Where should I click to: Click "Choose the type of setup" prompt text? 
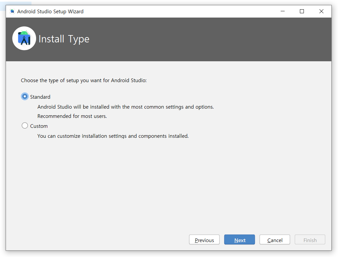tap(84, 80)
